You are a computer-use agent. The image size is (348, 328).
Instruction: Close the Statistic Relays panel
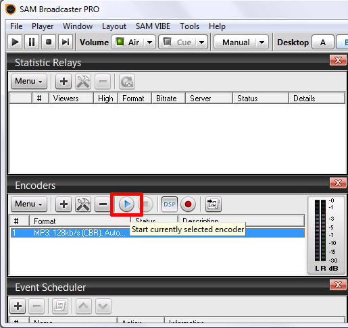pos(338,60)
